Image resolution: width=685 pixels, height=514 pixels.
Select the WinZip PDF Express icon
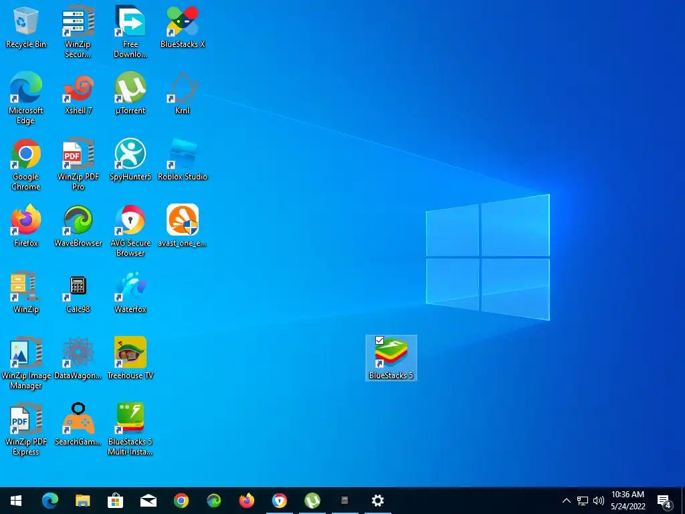pos(26,429)
